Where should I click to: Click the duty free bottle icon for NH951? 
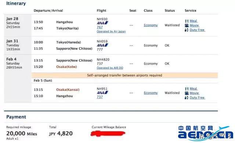click(187, 98)
